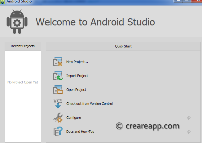Click the Android Studio robot logo
This screenshot has height=143, width=202.
(x=17, y=21)
